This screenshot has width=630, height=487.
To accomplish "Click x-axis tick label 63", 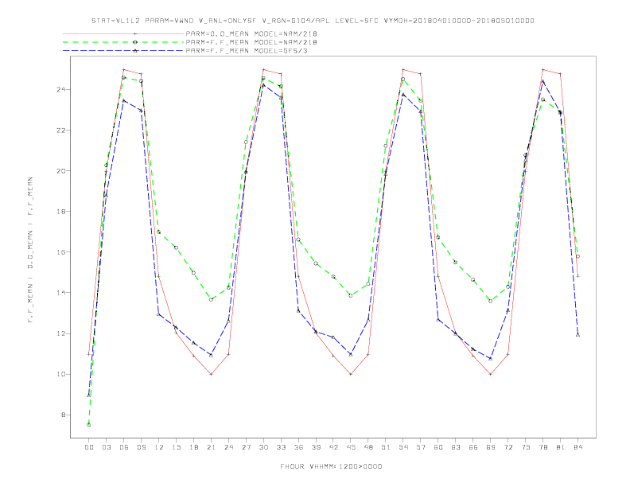I will pyautogui.click(x=456, y=447).
